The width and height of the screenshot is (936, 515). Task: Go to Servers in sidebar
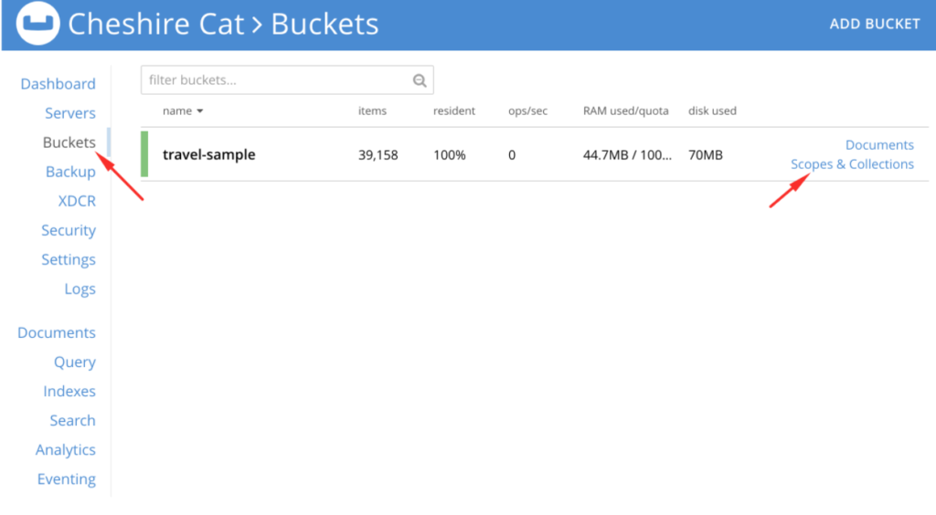(69, 113)
